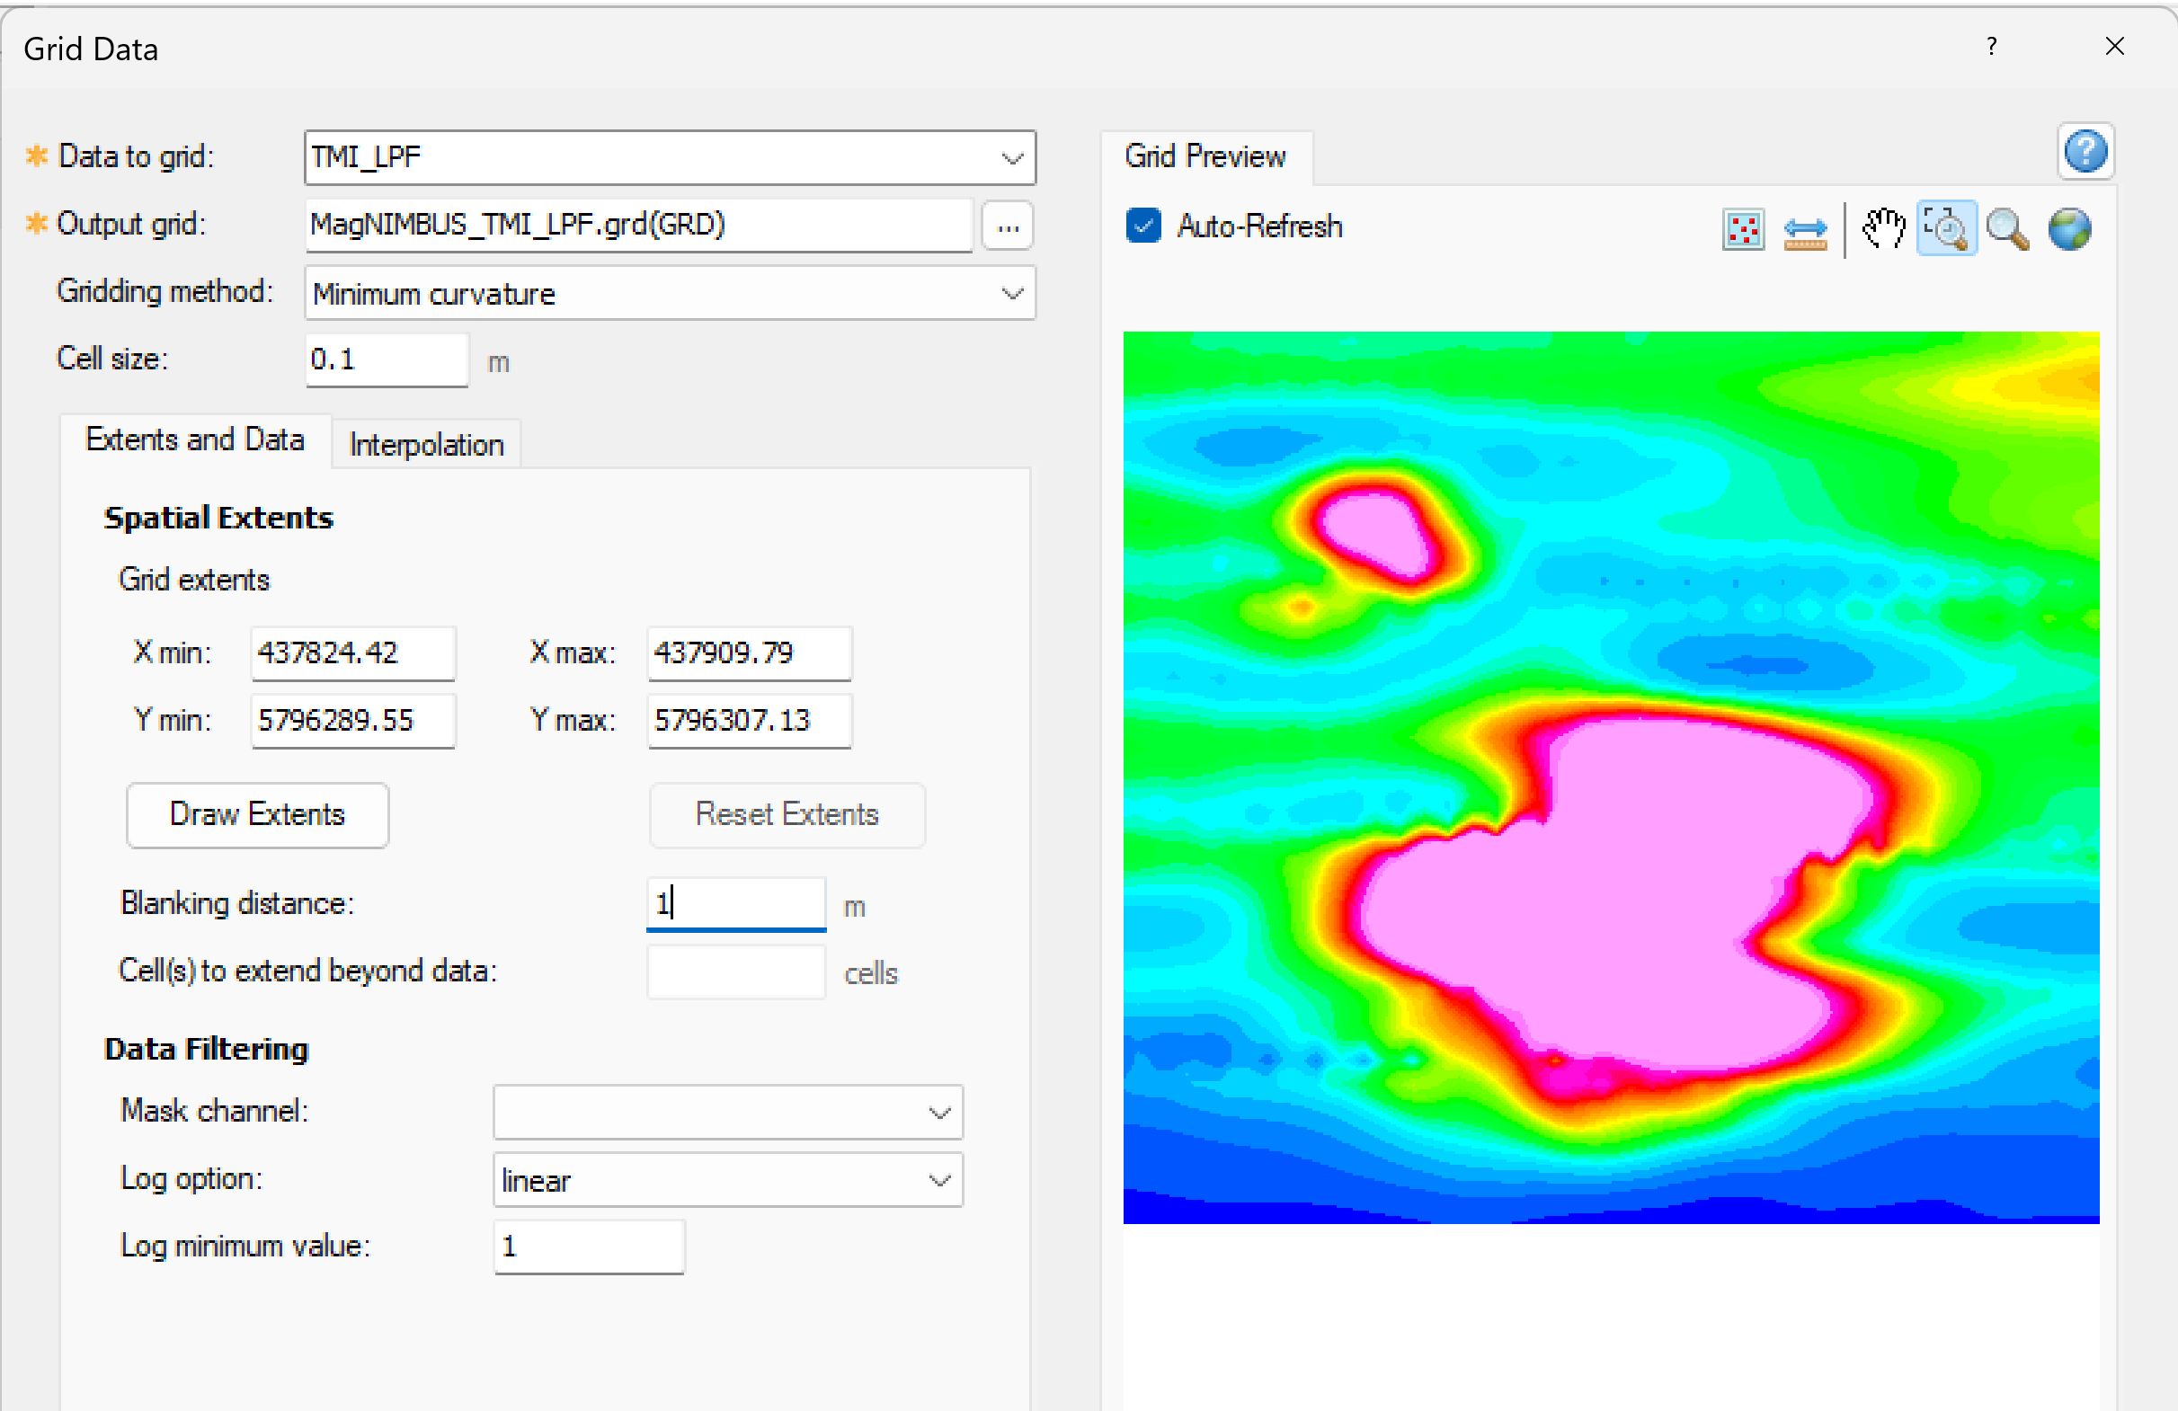Open the Log option dropdown
Screen dimensions: 2178x1411
[939, 1179]
